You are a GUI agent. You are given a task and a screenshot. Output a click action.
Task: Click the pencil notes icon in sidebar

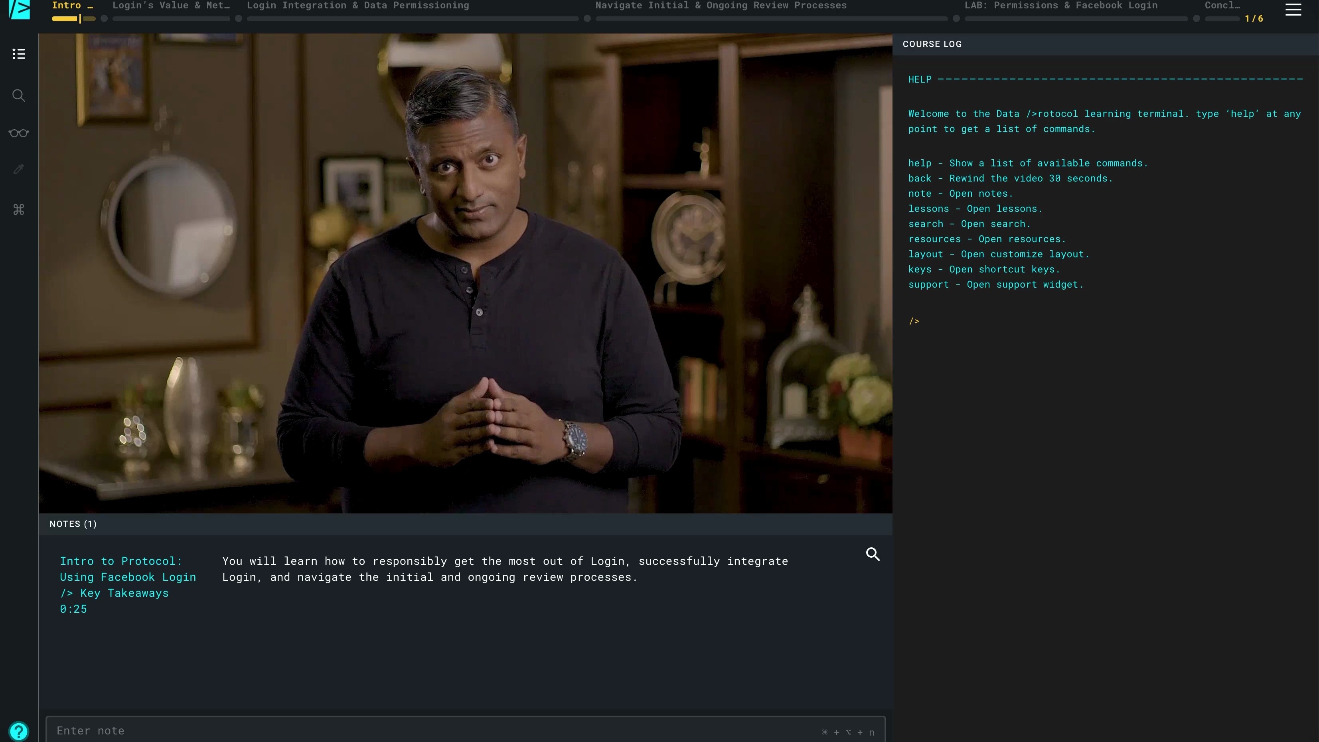point(19,170)
